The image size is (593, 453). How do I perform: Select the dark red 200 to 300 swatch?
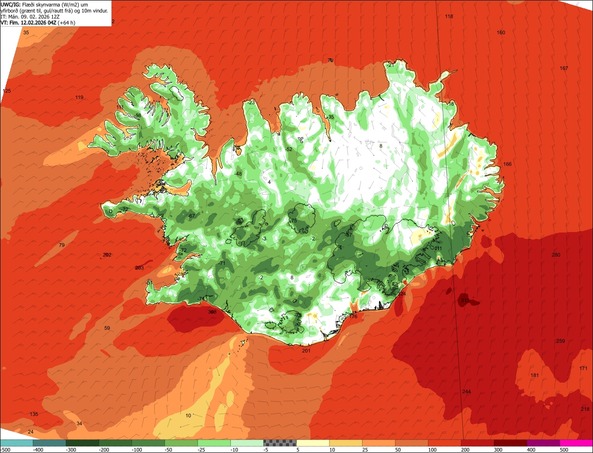tap(478, 443)
